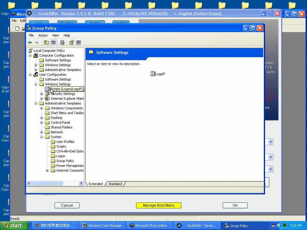Click Cancel in Grub2Win window

(67, 205)
